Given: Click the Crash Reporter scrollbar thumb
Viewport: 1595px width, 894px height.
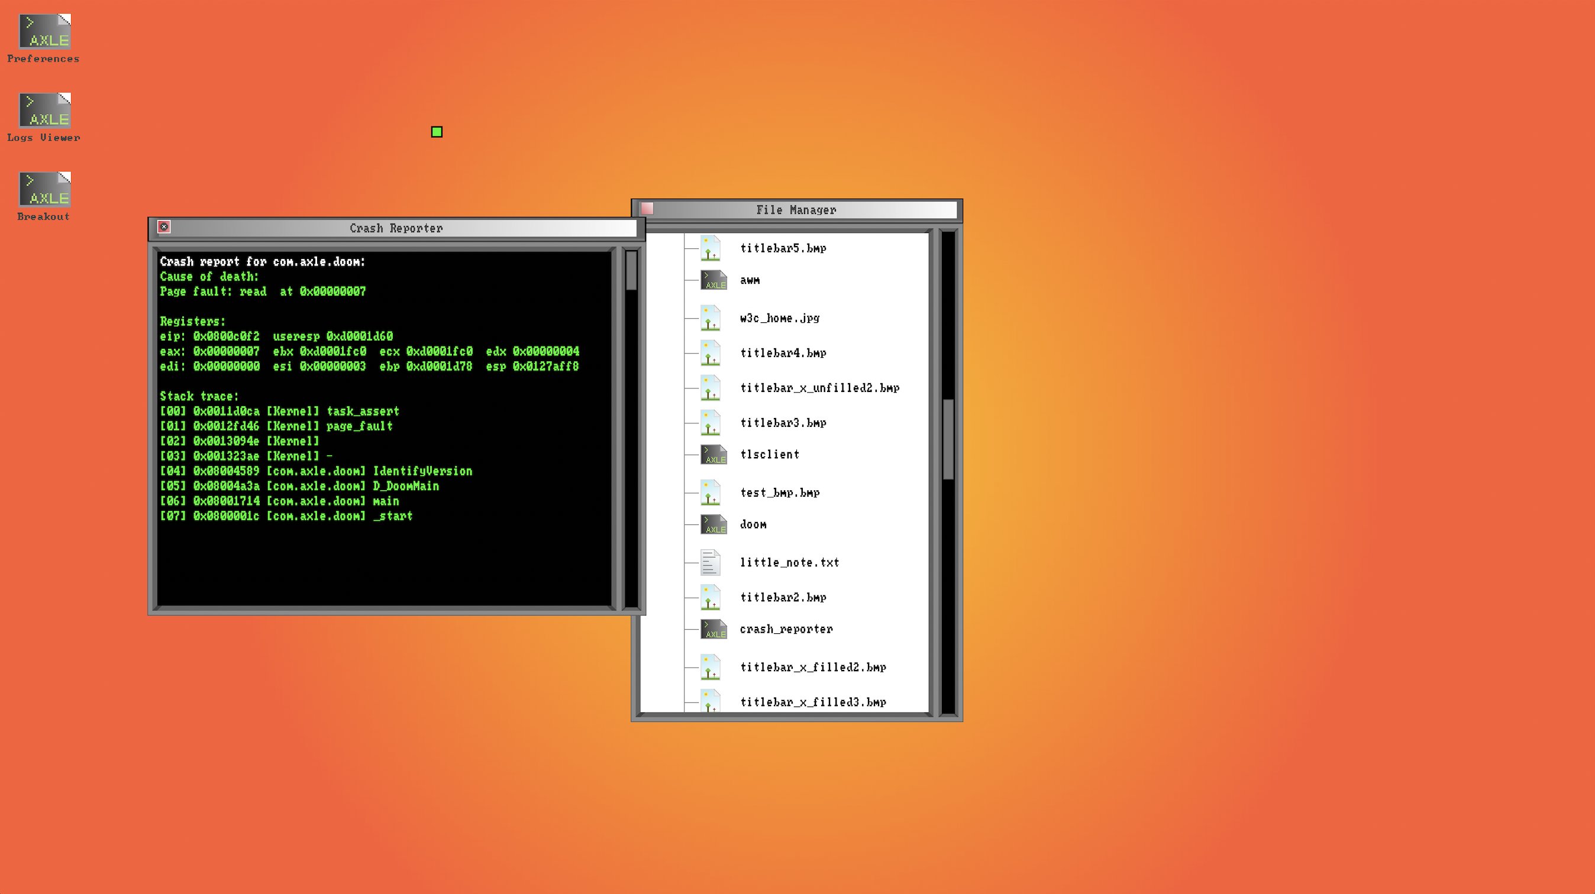Looking at the screenshot, I should tap(631, 270).
